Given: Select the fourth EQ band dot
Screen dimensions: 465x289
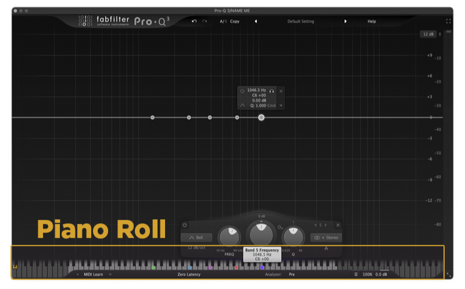Looking at the screenshot, I should point(237,117).
